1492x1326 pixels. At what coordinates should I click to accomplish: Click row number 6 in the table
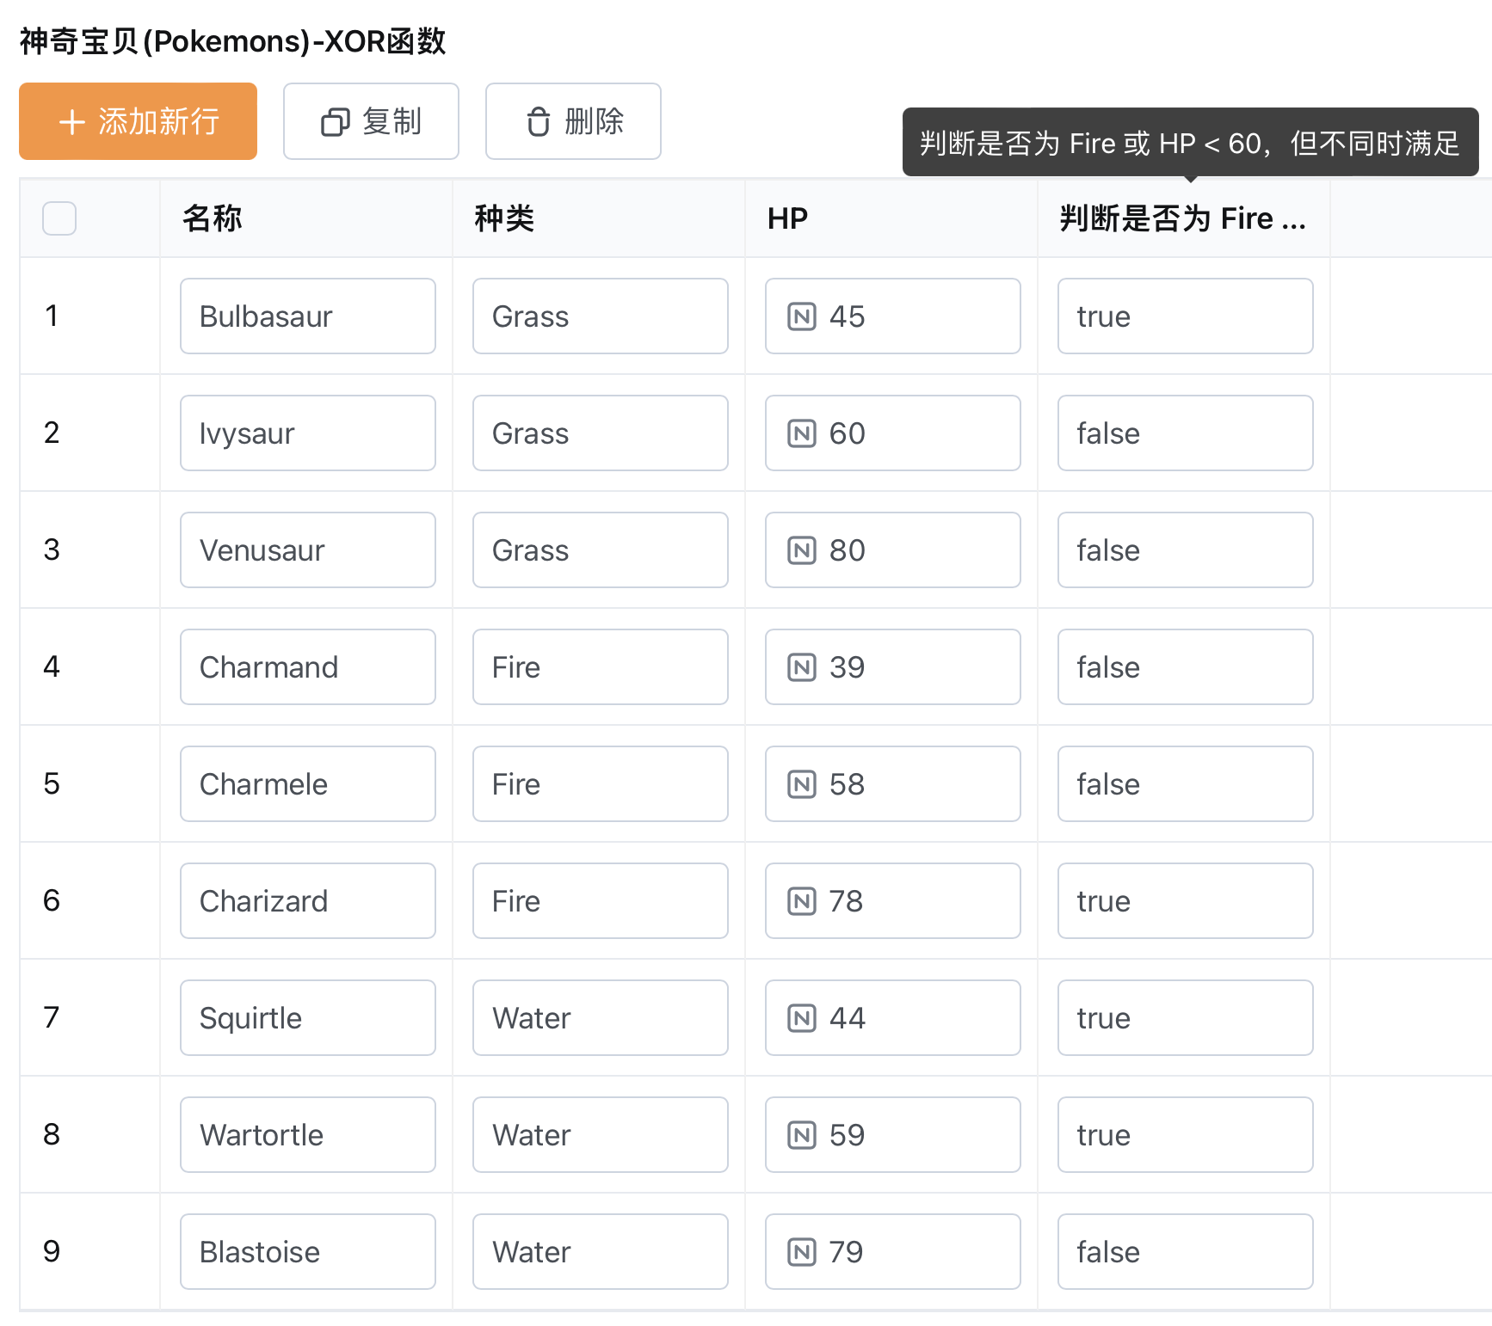tap(52, 900)
